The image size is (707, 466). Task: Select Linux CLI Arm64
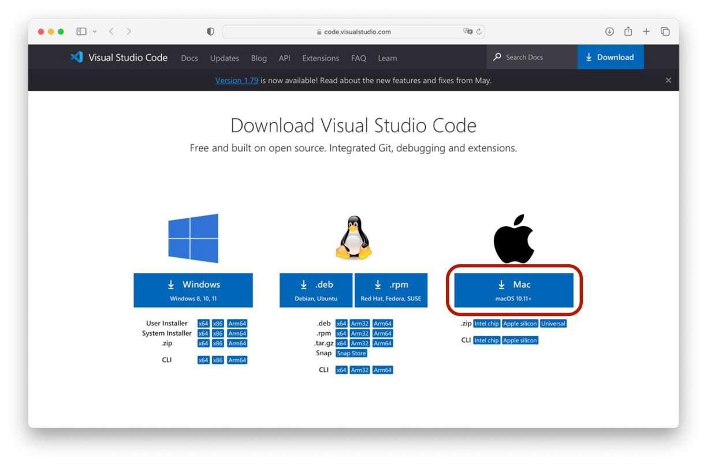pyautogui.click(x=382, y=370)
